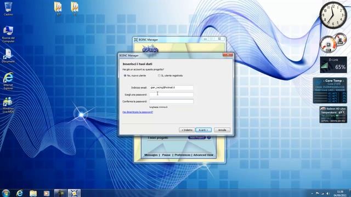
Task: Go back with the '< Indietro' button
Action: click(187, 130)
